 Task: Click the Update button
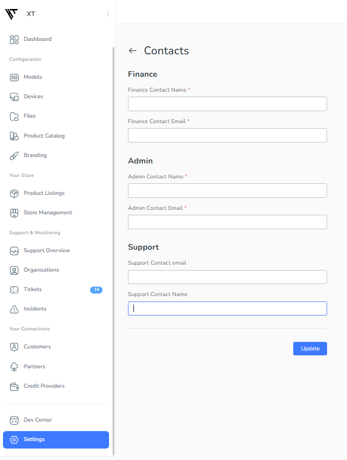[x=310, y=348]
